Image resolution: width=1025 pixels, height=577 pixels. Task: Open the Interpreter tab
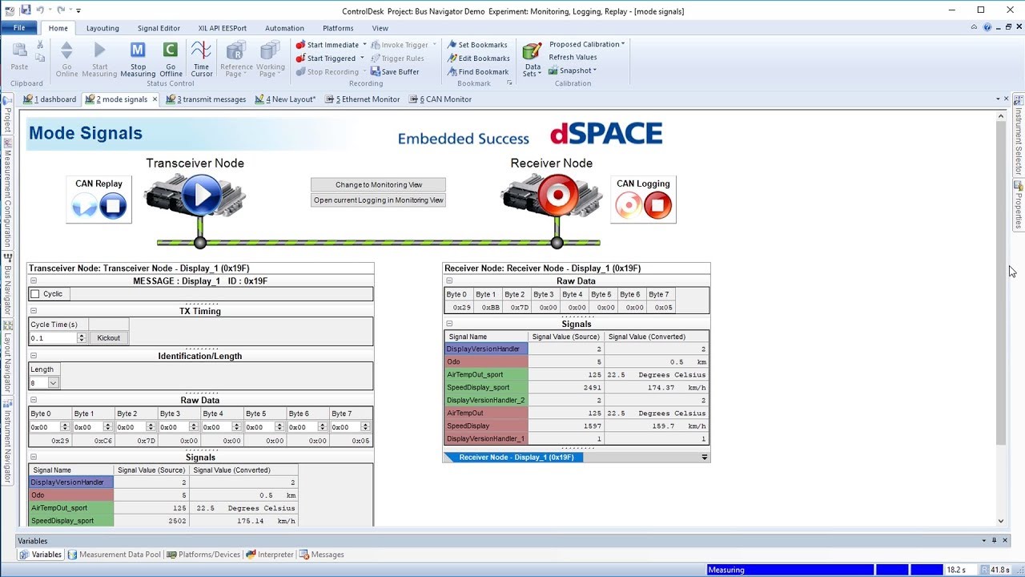point(270,555)
